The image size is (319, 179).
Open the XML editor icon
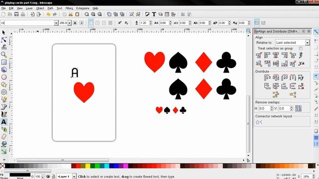coord(167,14)
